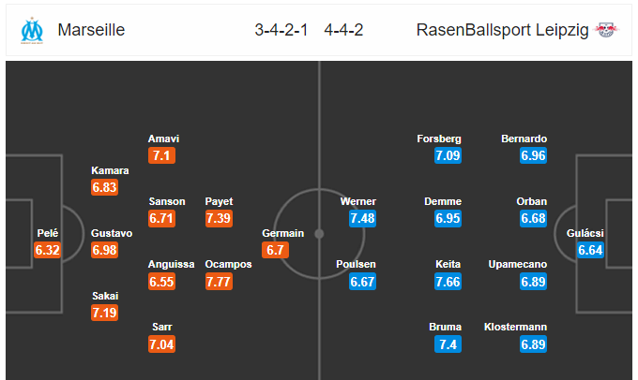The width and height of the screenshot is (638, 380).
Task: Select goalkeeper Gulácsi's 6.64 rating
Action: [x=590, y=250]
